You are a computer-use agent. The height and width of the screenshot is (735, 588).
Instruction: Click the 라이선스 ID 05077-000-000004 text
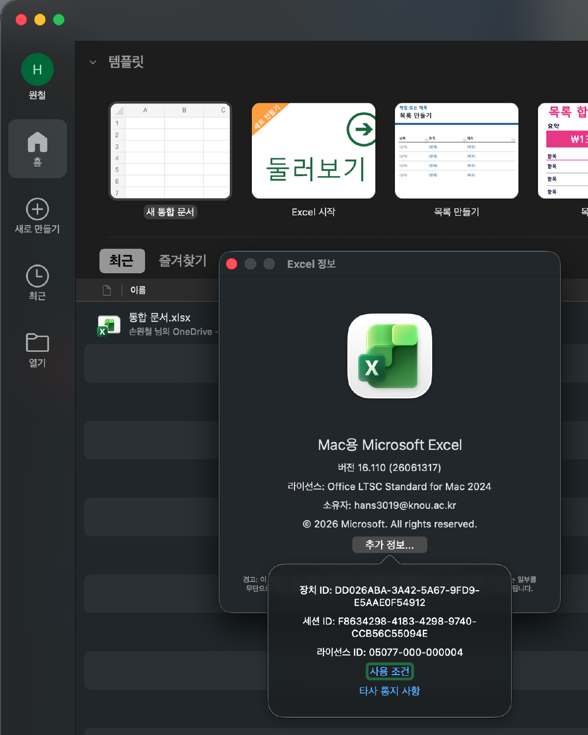point(390,652)
